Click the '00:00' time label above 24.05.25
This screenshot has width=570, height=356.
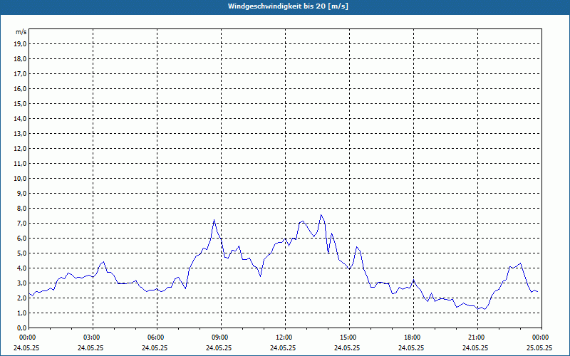point(27,337)
